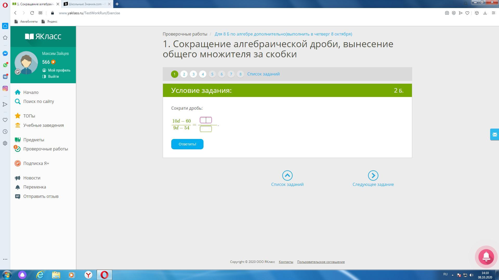The image size is (499, 280).
Task: Open WhatsApp sidebar icon
Action: (x=5, y=65)
